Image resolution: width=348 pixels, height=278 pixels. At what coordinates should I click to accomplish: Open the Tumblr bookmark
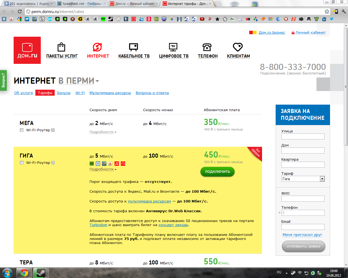(x=126, y=19)
